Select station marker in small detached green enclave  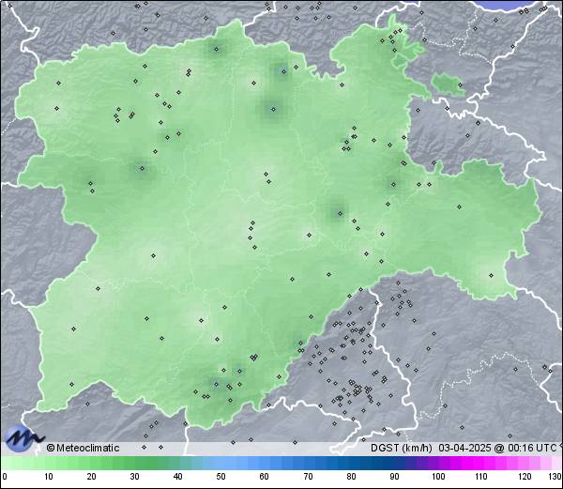tap(460, 84)
